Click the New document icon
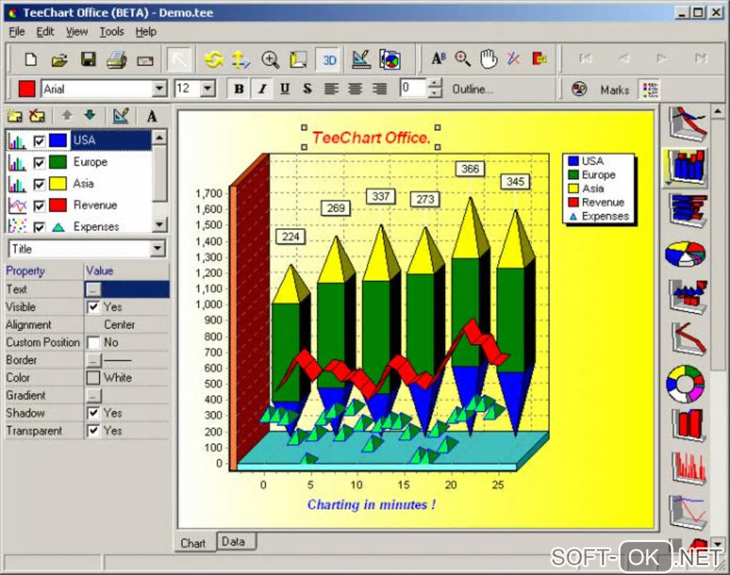Screen dimensions: 730x575 [x=31, y=59]
